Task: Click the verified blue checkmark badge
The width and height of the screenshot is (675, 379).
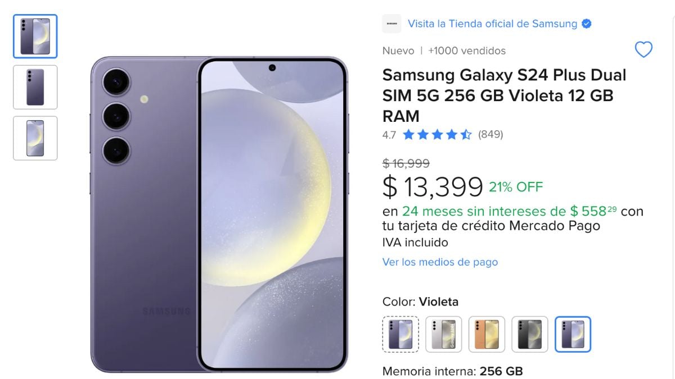Action: [x=586, y=24]
